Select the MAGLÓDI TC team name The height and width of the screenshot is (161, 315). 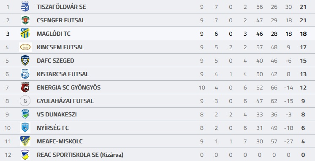coord(54,34)
